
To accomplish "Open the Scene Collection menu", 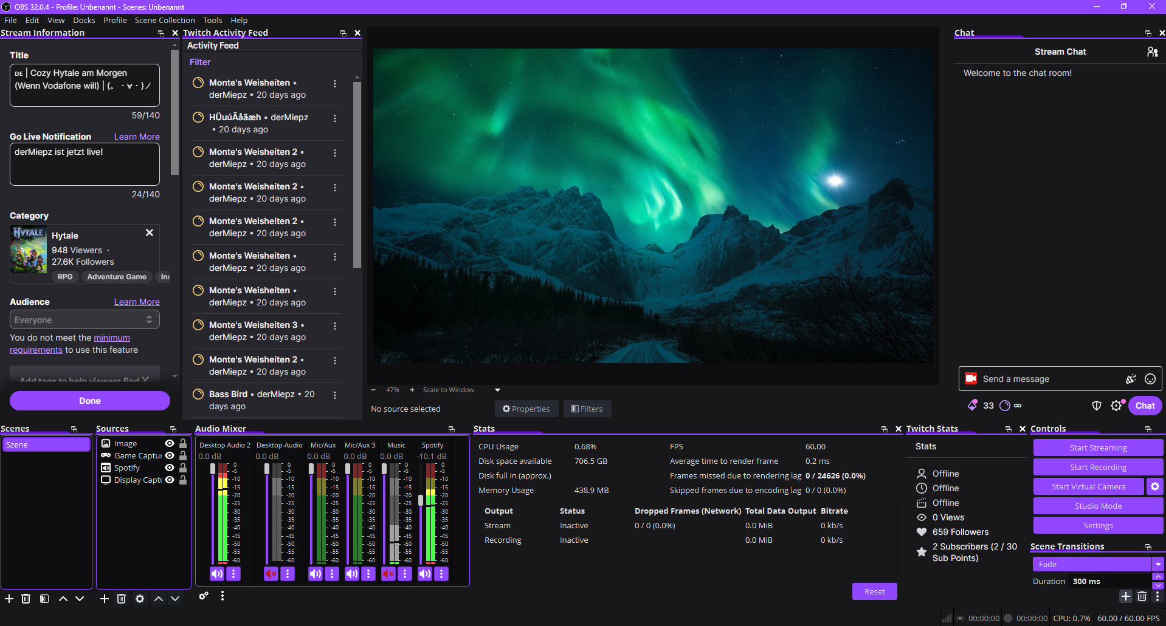I will 165,20.
